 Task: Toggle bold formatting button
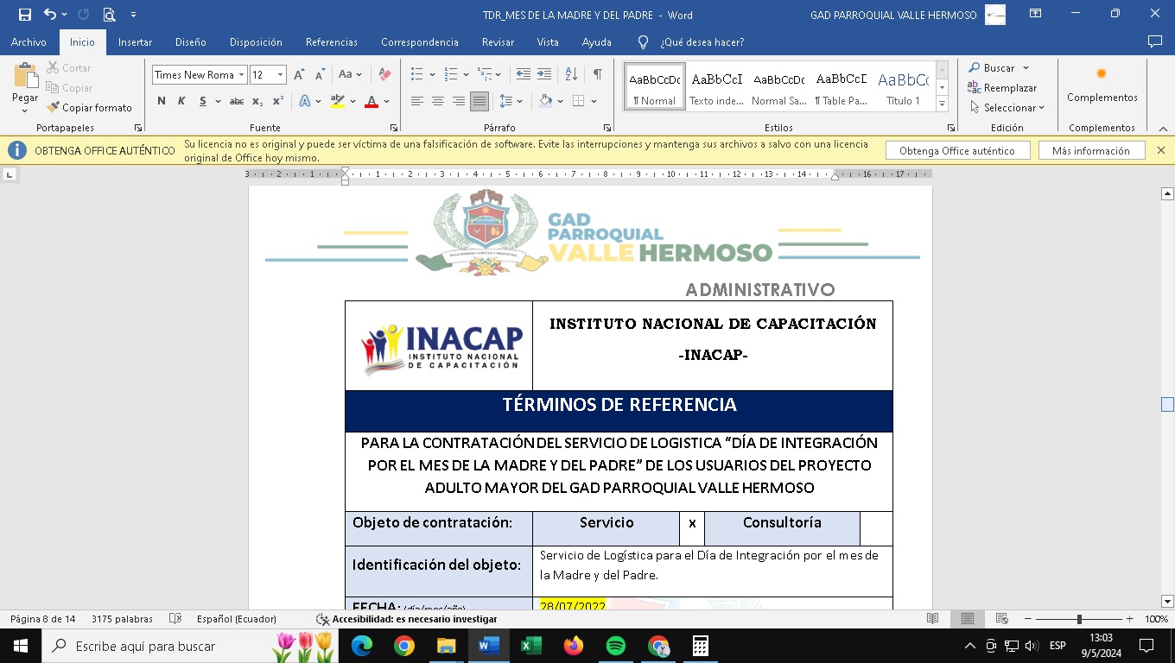(x=162, y=102)
